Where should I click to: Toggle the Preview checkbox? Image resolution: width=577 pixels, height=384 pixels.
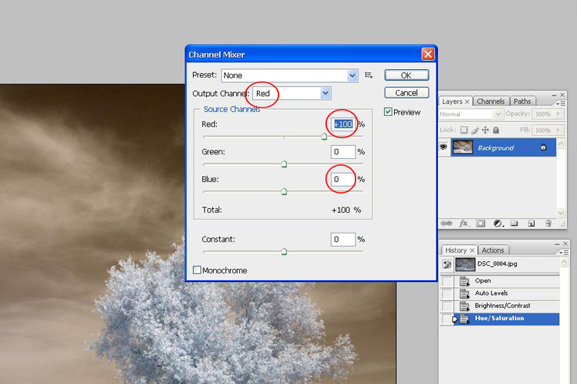click(389, 112)
